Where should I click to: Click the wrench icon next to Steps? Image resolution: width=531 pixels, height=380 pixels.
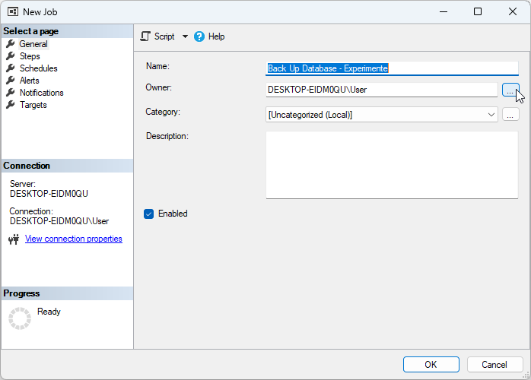tap(11, 56)
